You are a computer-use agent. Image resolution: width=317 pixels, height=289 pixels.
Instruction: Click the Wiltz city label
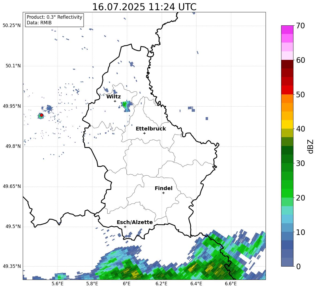pyautogui.click(x=114, y=97)
